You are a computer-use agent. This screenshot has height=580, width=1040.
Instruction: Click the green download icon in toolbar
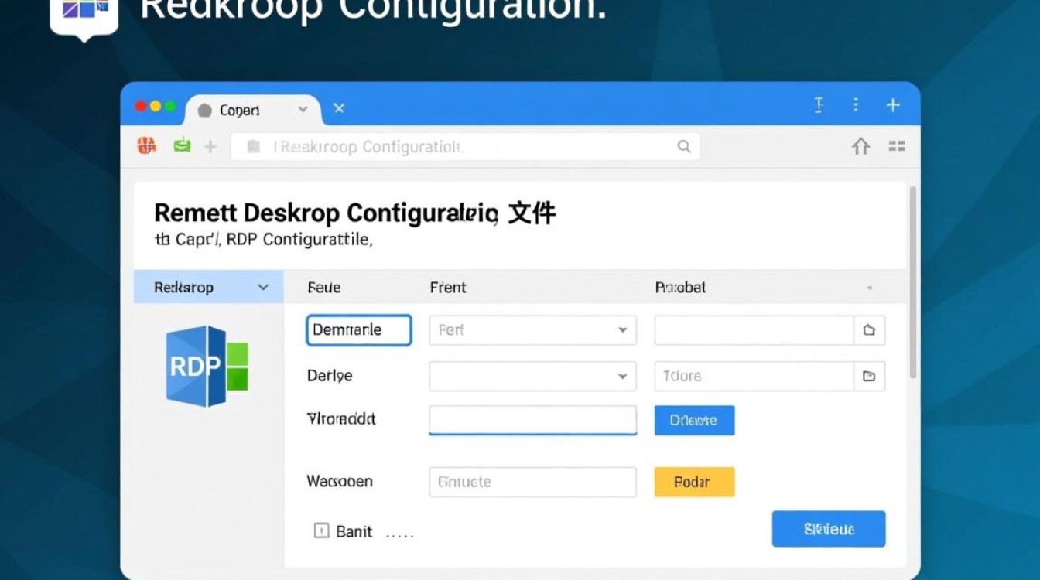tap(182, 145)
